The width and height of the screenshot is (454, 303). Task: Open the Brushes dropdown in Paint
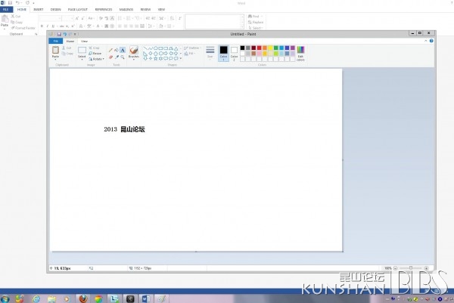(134, 58)
